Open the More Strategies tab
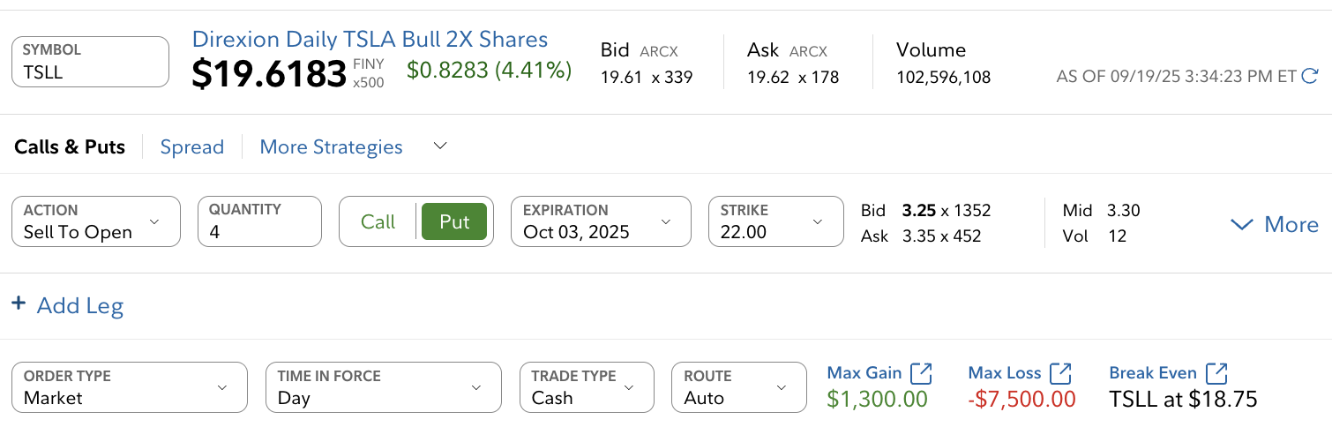 331,147
